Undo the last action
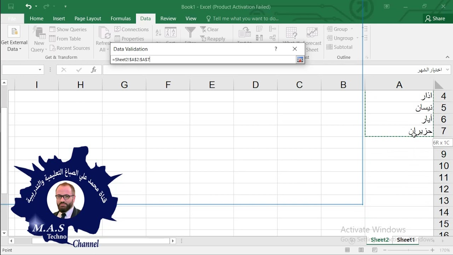Image resolution: width=453 pixels, height=255 pixels. [28, 6]
